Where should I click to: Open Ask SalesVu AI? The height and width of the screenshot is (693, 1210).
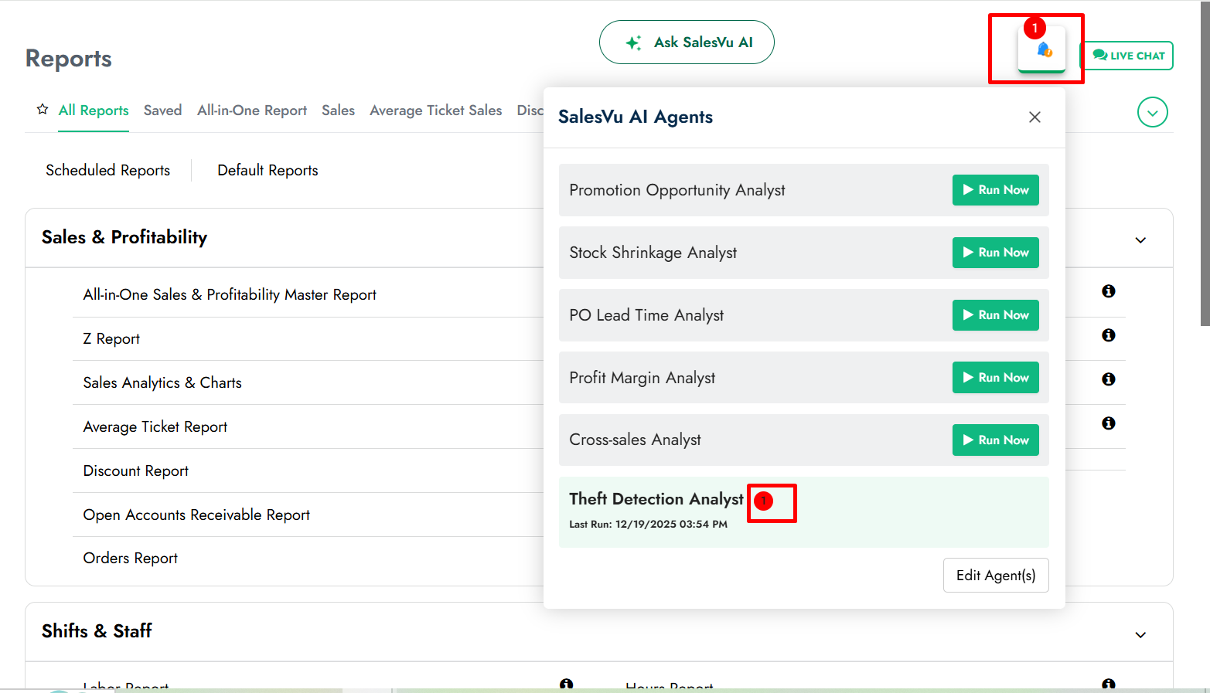coord(687,42)
